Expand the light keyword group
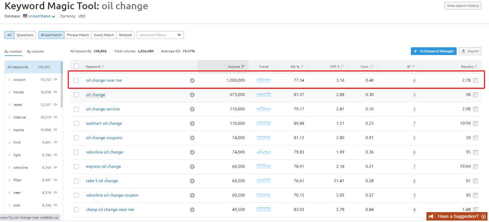This screenshot has height=222, width=489. 9,155
